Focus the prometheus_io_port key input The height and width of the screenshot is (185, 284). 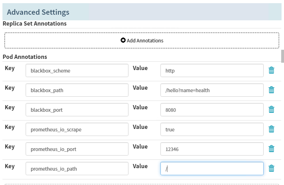pos(77,149)
